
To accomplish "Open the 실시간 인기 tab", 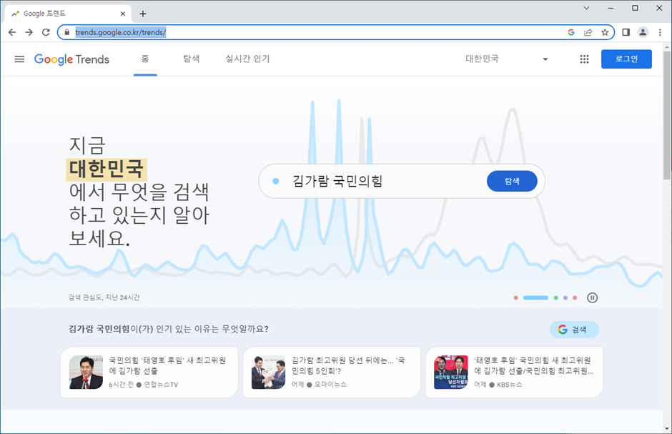I will click(x=248, y=59).
